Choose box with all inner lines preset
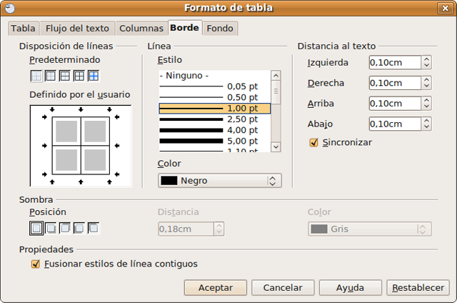This screenshot has width=457, height=303. [79, 76]
